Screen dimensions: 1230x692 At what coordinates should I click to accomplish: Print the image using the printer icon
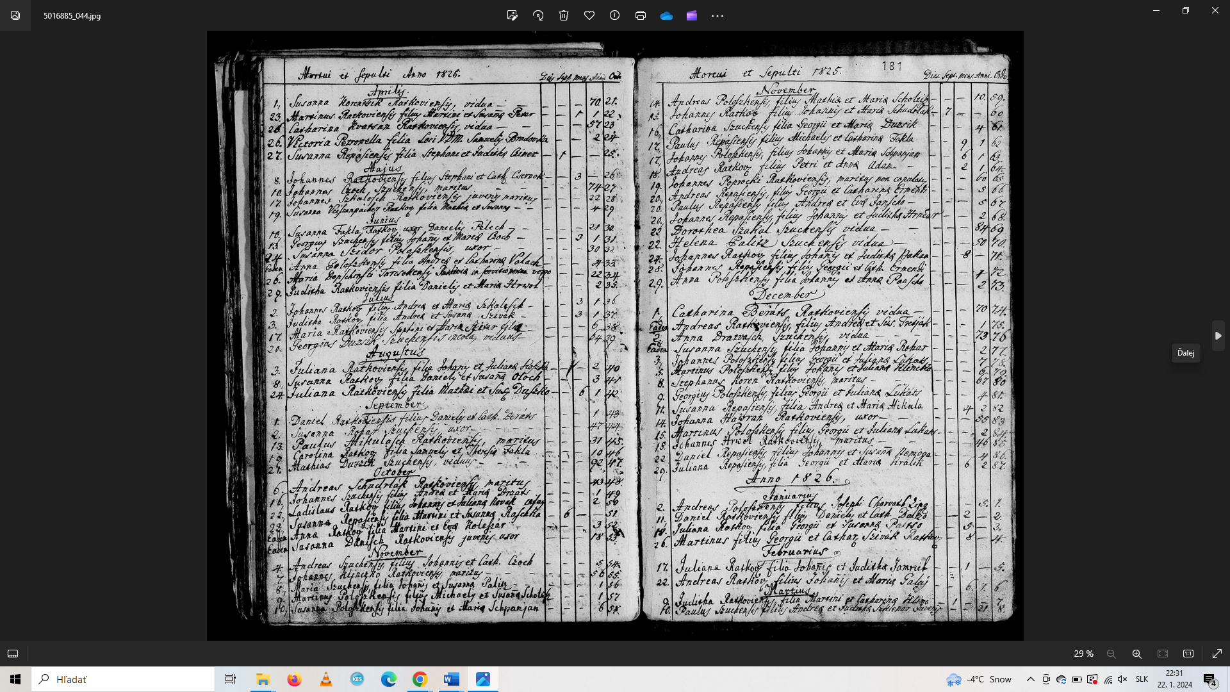click(x=641, y=15)
